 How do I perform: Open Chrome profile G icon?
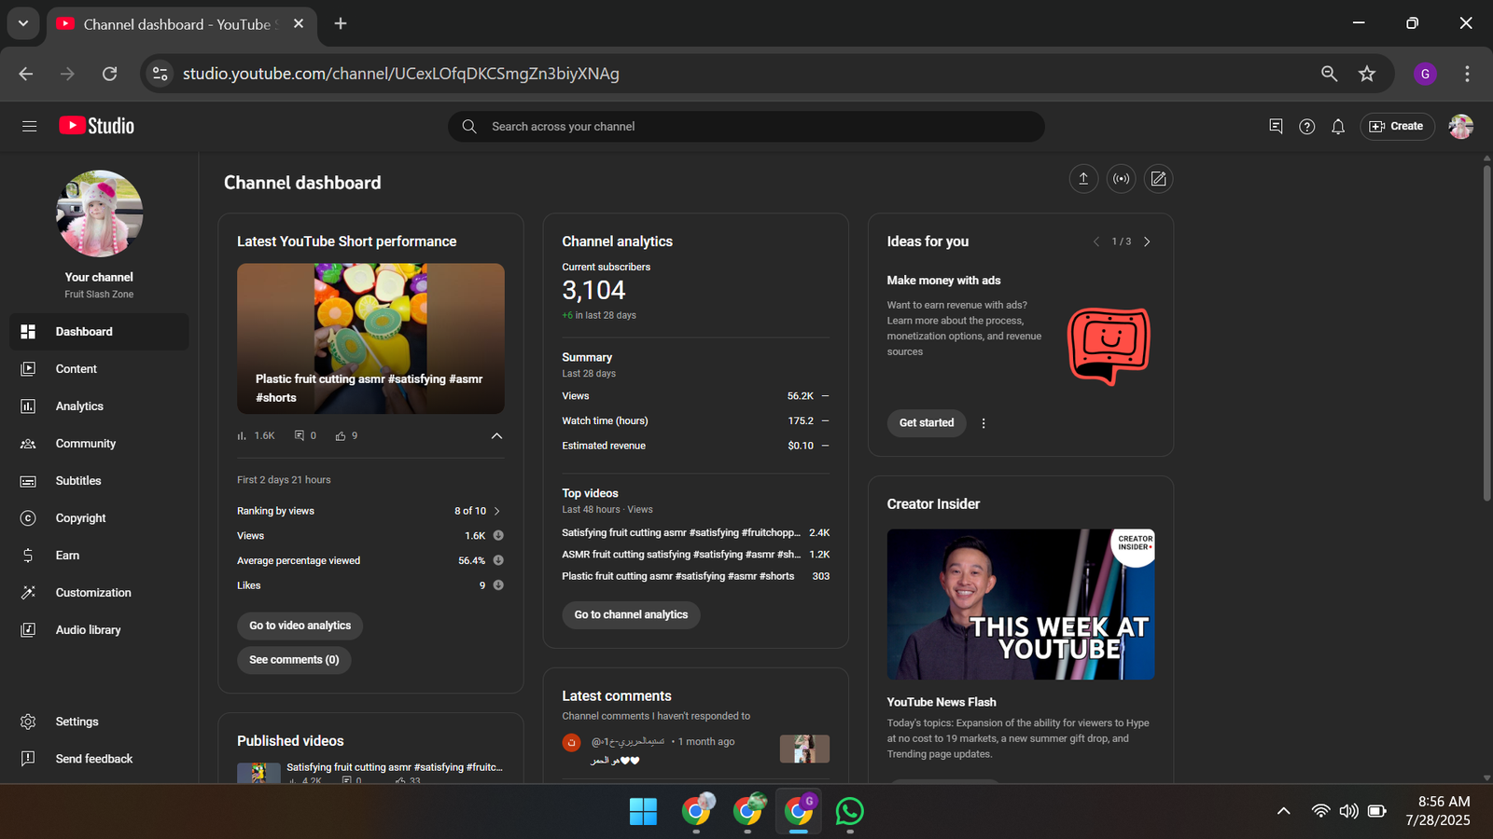point(1425,74)
